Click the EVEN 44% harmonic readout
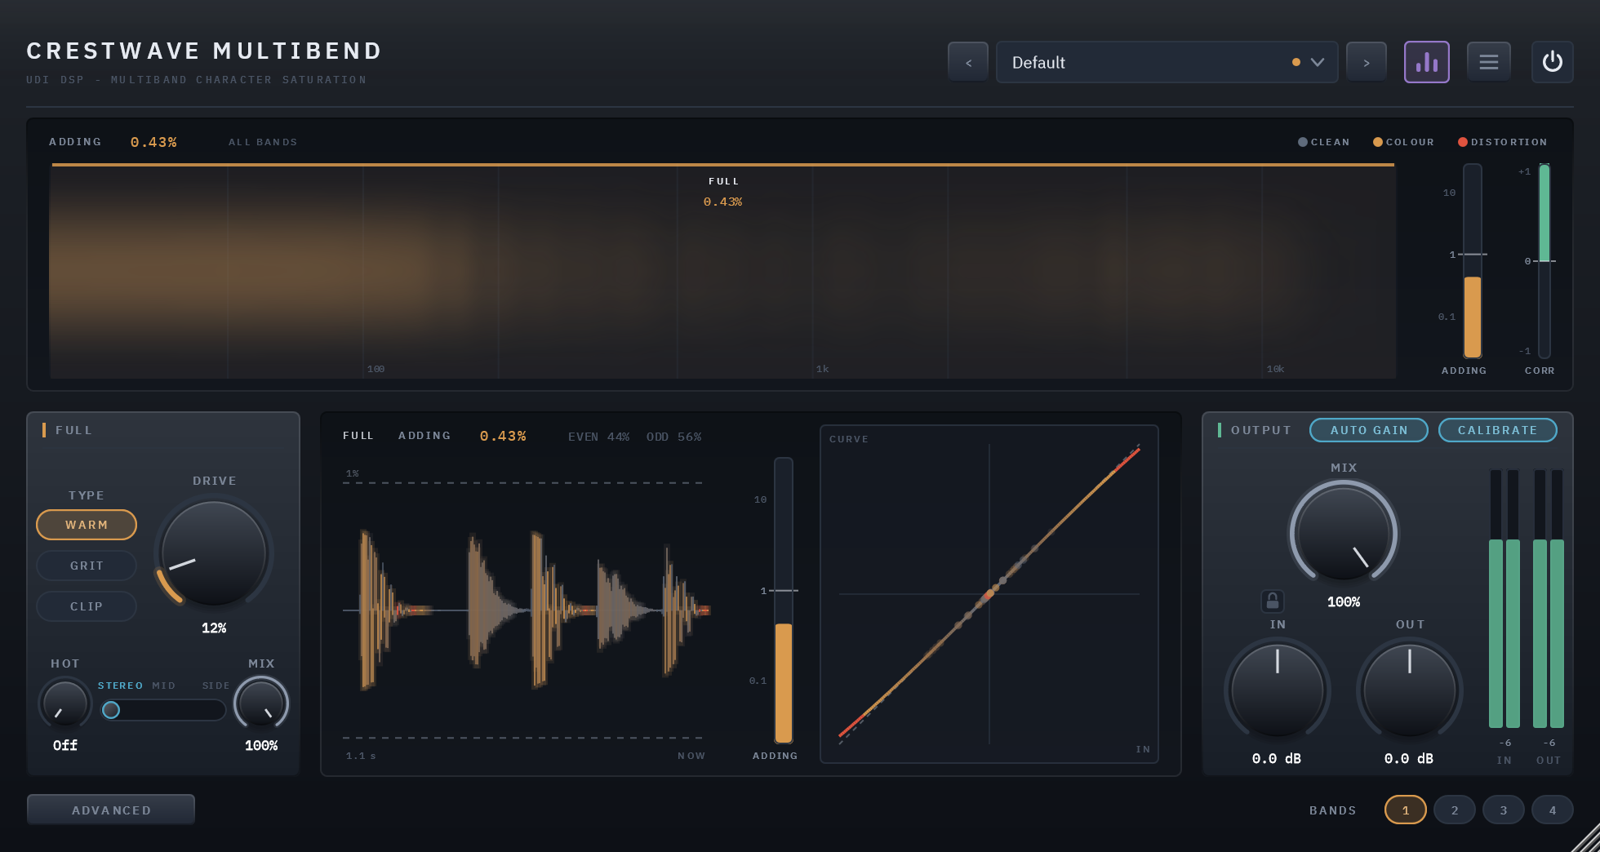1600x852 pixels. [x=598, y=437]
